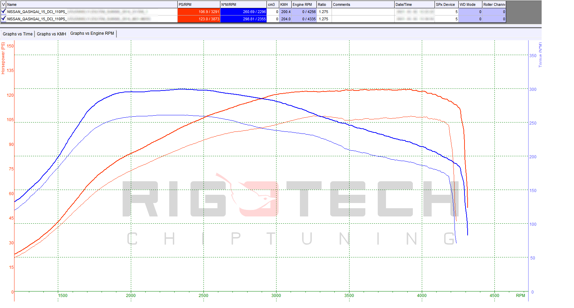Click the 0 / 4256 Engine RPM cell
This screenshot has width=574, height=308.
coord(304,12)
